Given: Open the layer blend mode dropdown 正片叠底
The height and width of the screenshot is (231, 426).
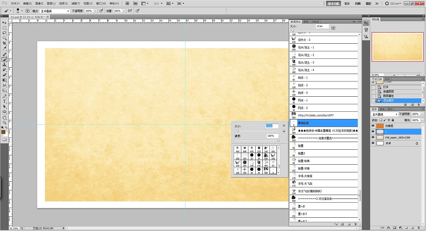Looking at the screenshot, I should (384, 114).
